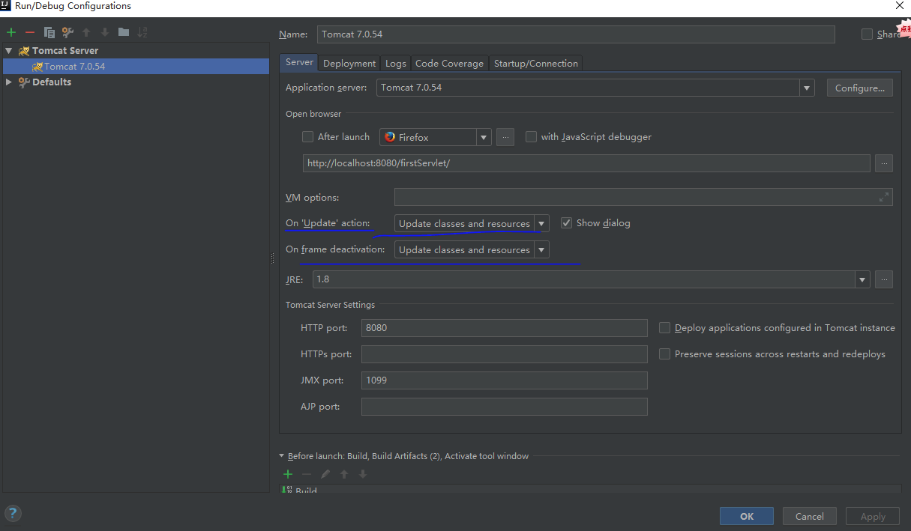Viewport: 911px width, 531px height.
Task: Open URL options ellipsis beside localhost address
Action: [884, 163]
